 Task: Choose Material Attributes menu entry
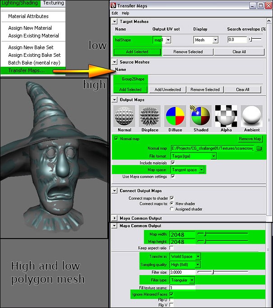[x=28, y=16]
